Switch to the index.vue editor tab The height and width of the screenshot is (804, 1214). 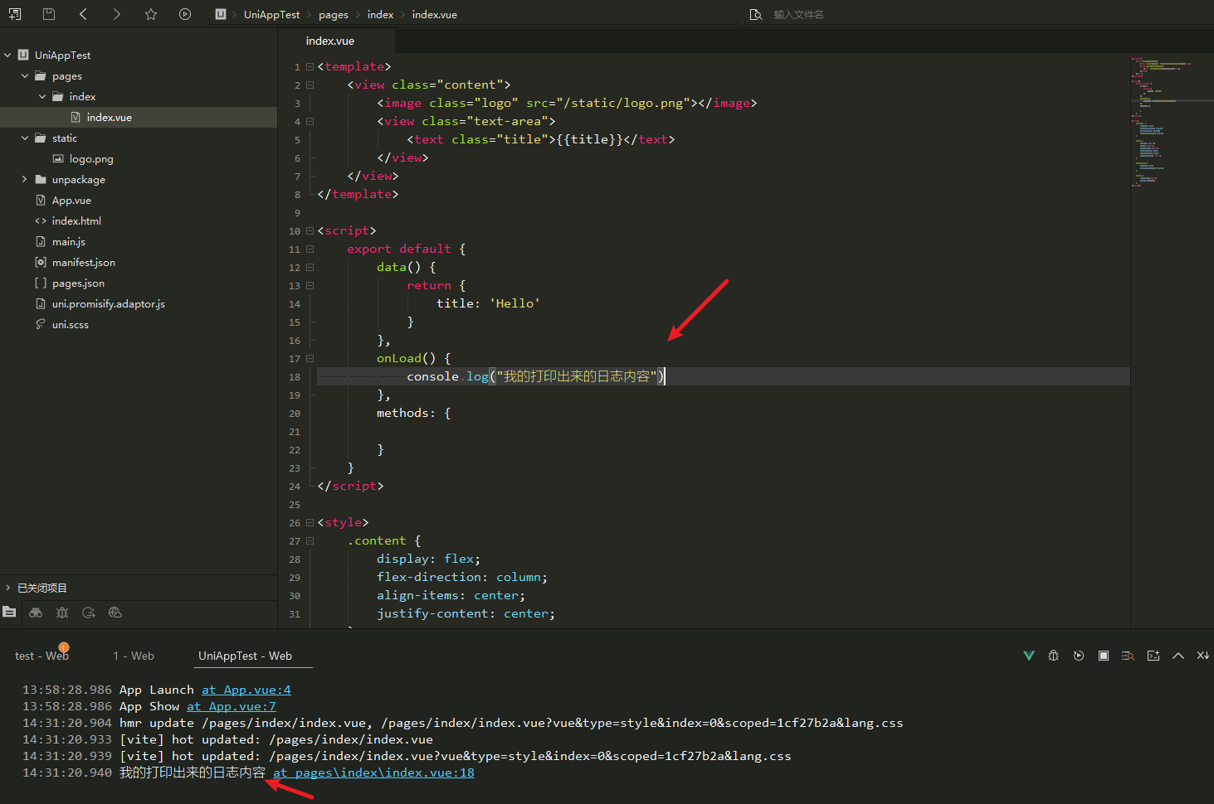(x=330, y=41)
